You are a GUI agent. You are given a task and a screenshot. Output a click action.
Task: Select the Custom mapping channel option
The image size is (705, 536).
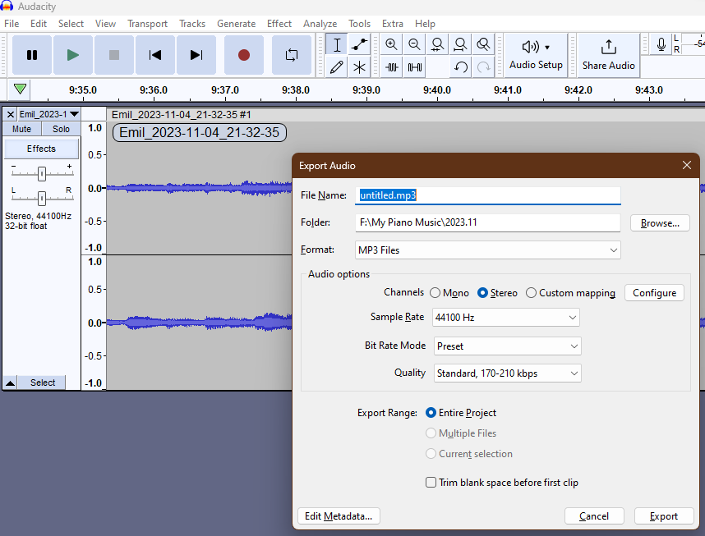point(570,293)
